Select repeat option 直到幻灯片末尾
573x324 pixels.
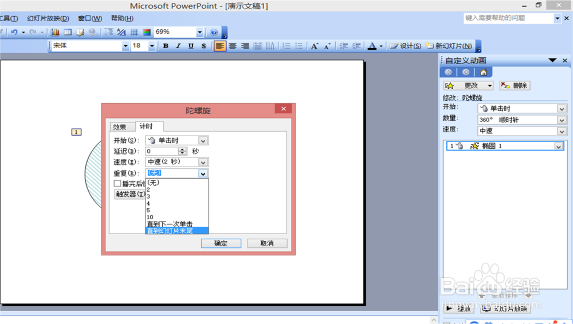[177, 231]
